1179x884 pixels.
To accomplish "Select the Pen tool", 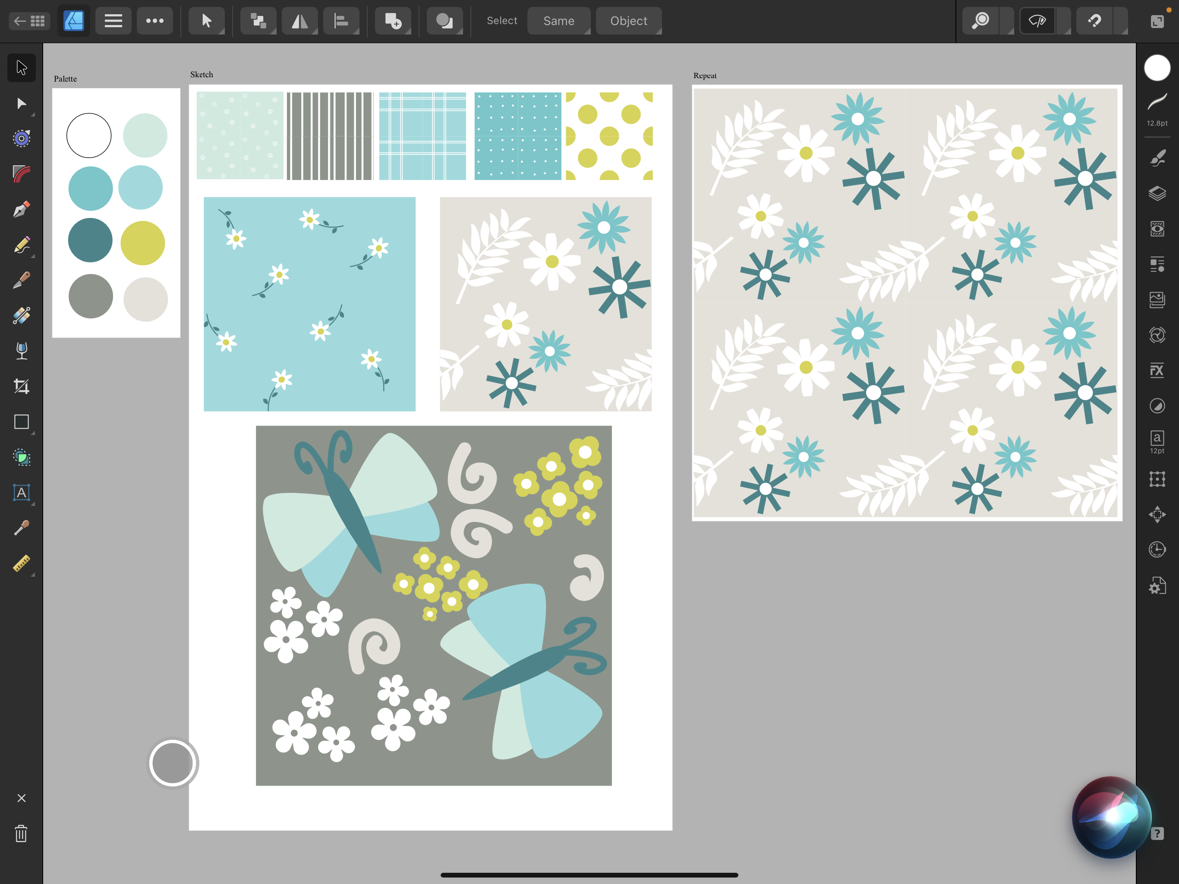I will [21, 209].
